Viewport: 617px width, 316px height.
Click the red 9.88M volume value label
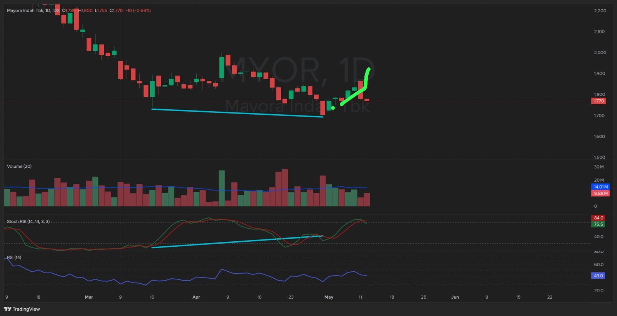(600, 193)
